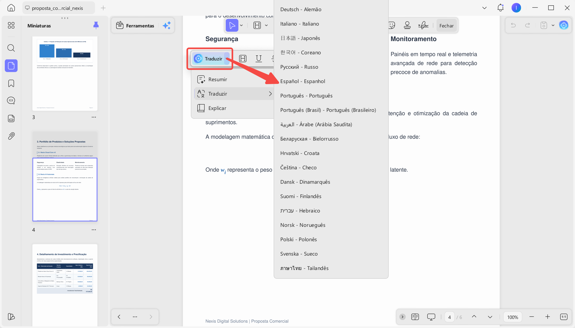
Task: Open the notifications bell
Action: [x=500, y=8]
